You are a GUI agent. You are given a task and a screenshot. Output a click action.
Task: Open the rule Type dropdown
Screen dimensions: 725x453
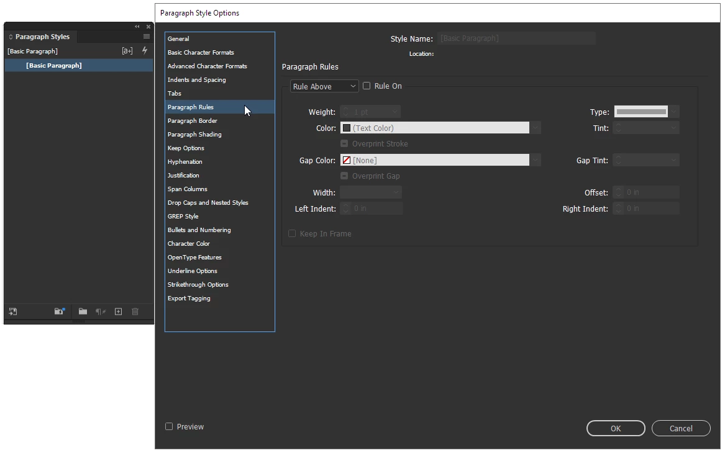(674, 112)
